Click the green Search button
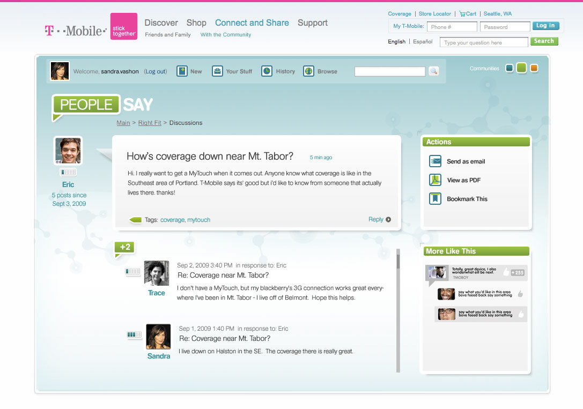Viewport: 583px width, 409px height. [544, 41]
